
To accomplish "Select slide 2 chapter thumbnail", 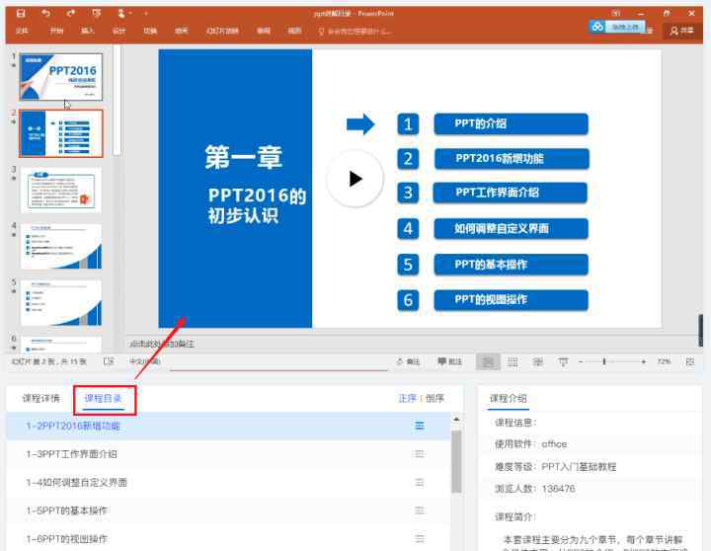I will 61,133.
